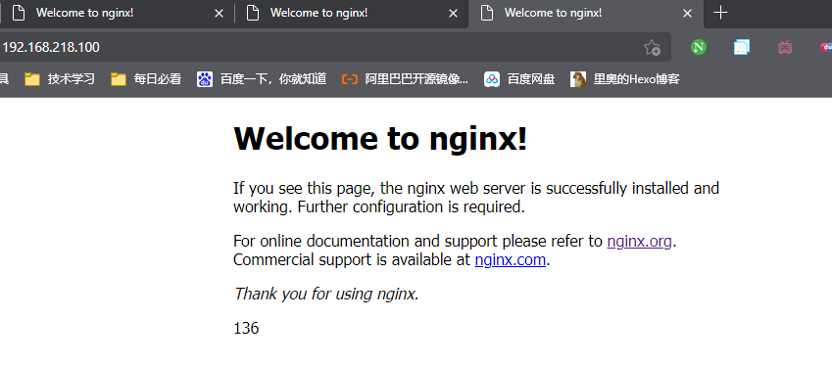The width and height of the screenshot is (832, 365).
Task: Open the 阿里巴巴开源镜像 bookmark
Action: click(x=406, y=79)
